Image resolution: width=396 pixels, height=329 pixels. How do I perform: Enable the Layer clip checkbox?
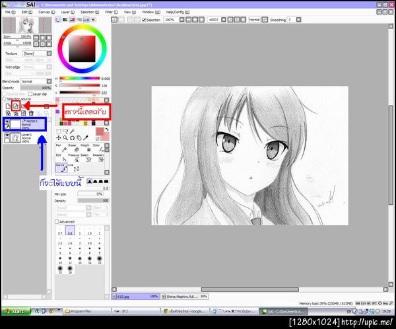click(x=30, y=94)
